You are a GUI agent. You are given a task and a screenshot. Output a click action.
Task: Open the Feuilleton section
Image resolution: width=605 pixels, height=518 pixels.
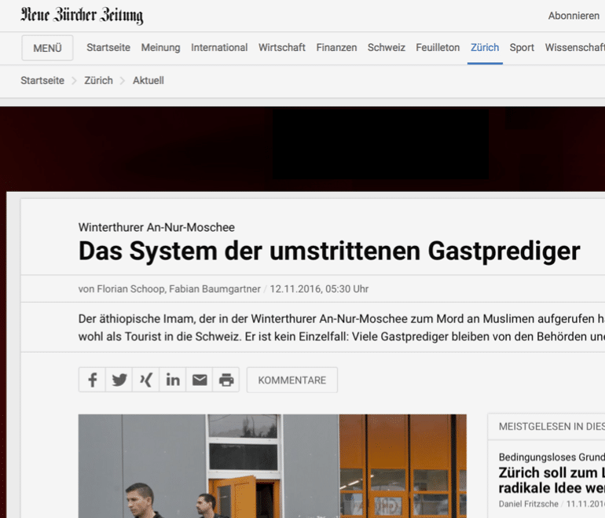(438, 48)
